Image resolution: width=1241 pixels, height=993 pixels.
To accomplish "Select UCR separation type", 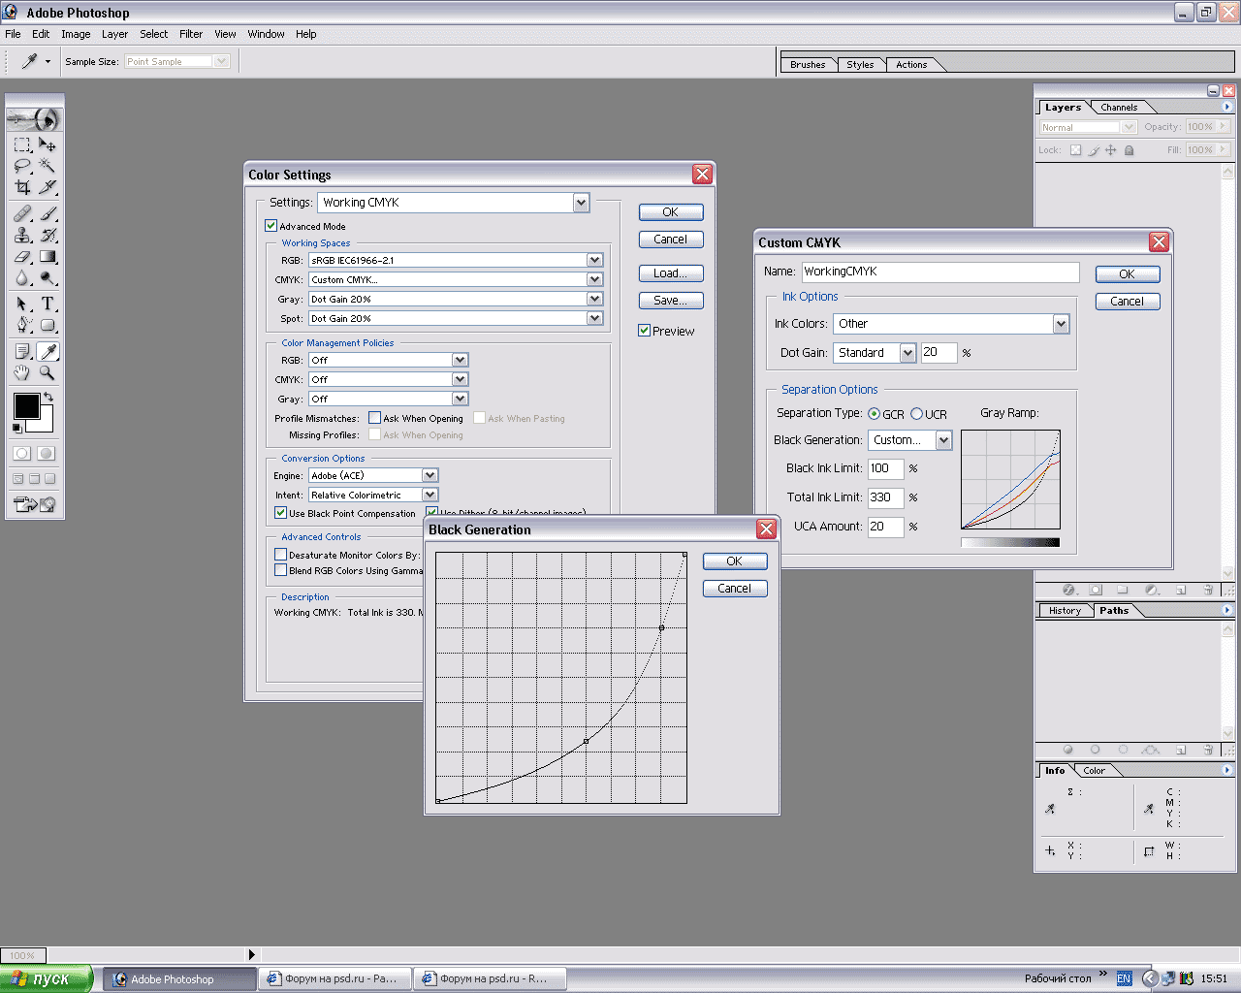I will coord(916,414).
